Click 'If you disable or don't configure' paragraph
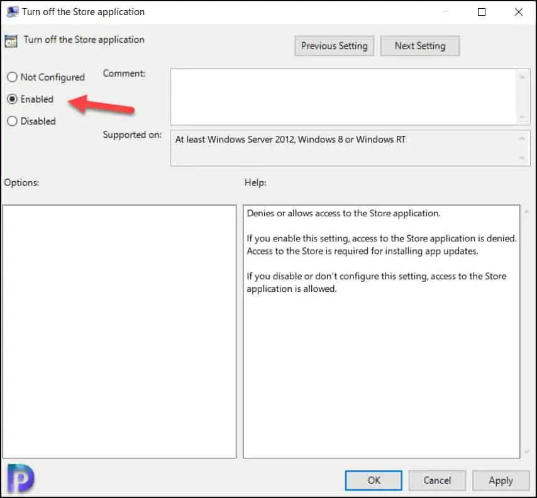Screen dimensions: 537x498 tap(377, 282)
